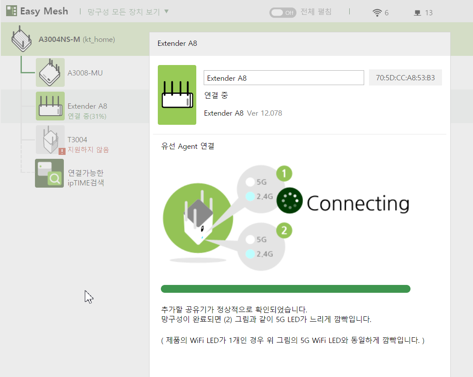Click the T3004 device icon
The width and height of the screenshot is (473, 377).
(50, 140)
